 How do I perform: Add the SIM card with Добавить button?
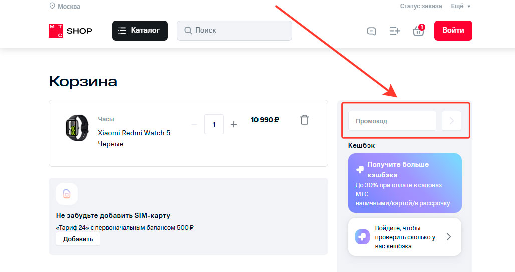78,239
